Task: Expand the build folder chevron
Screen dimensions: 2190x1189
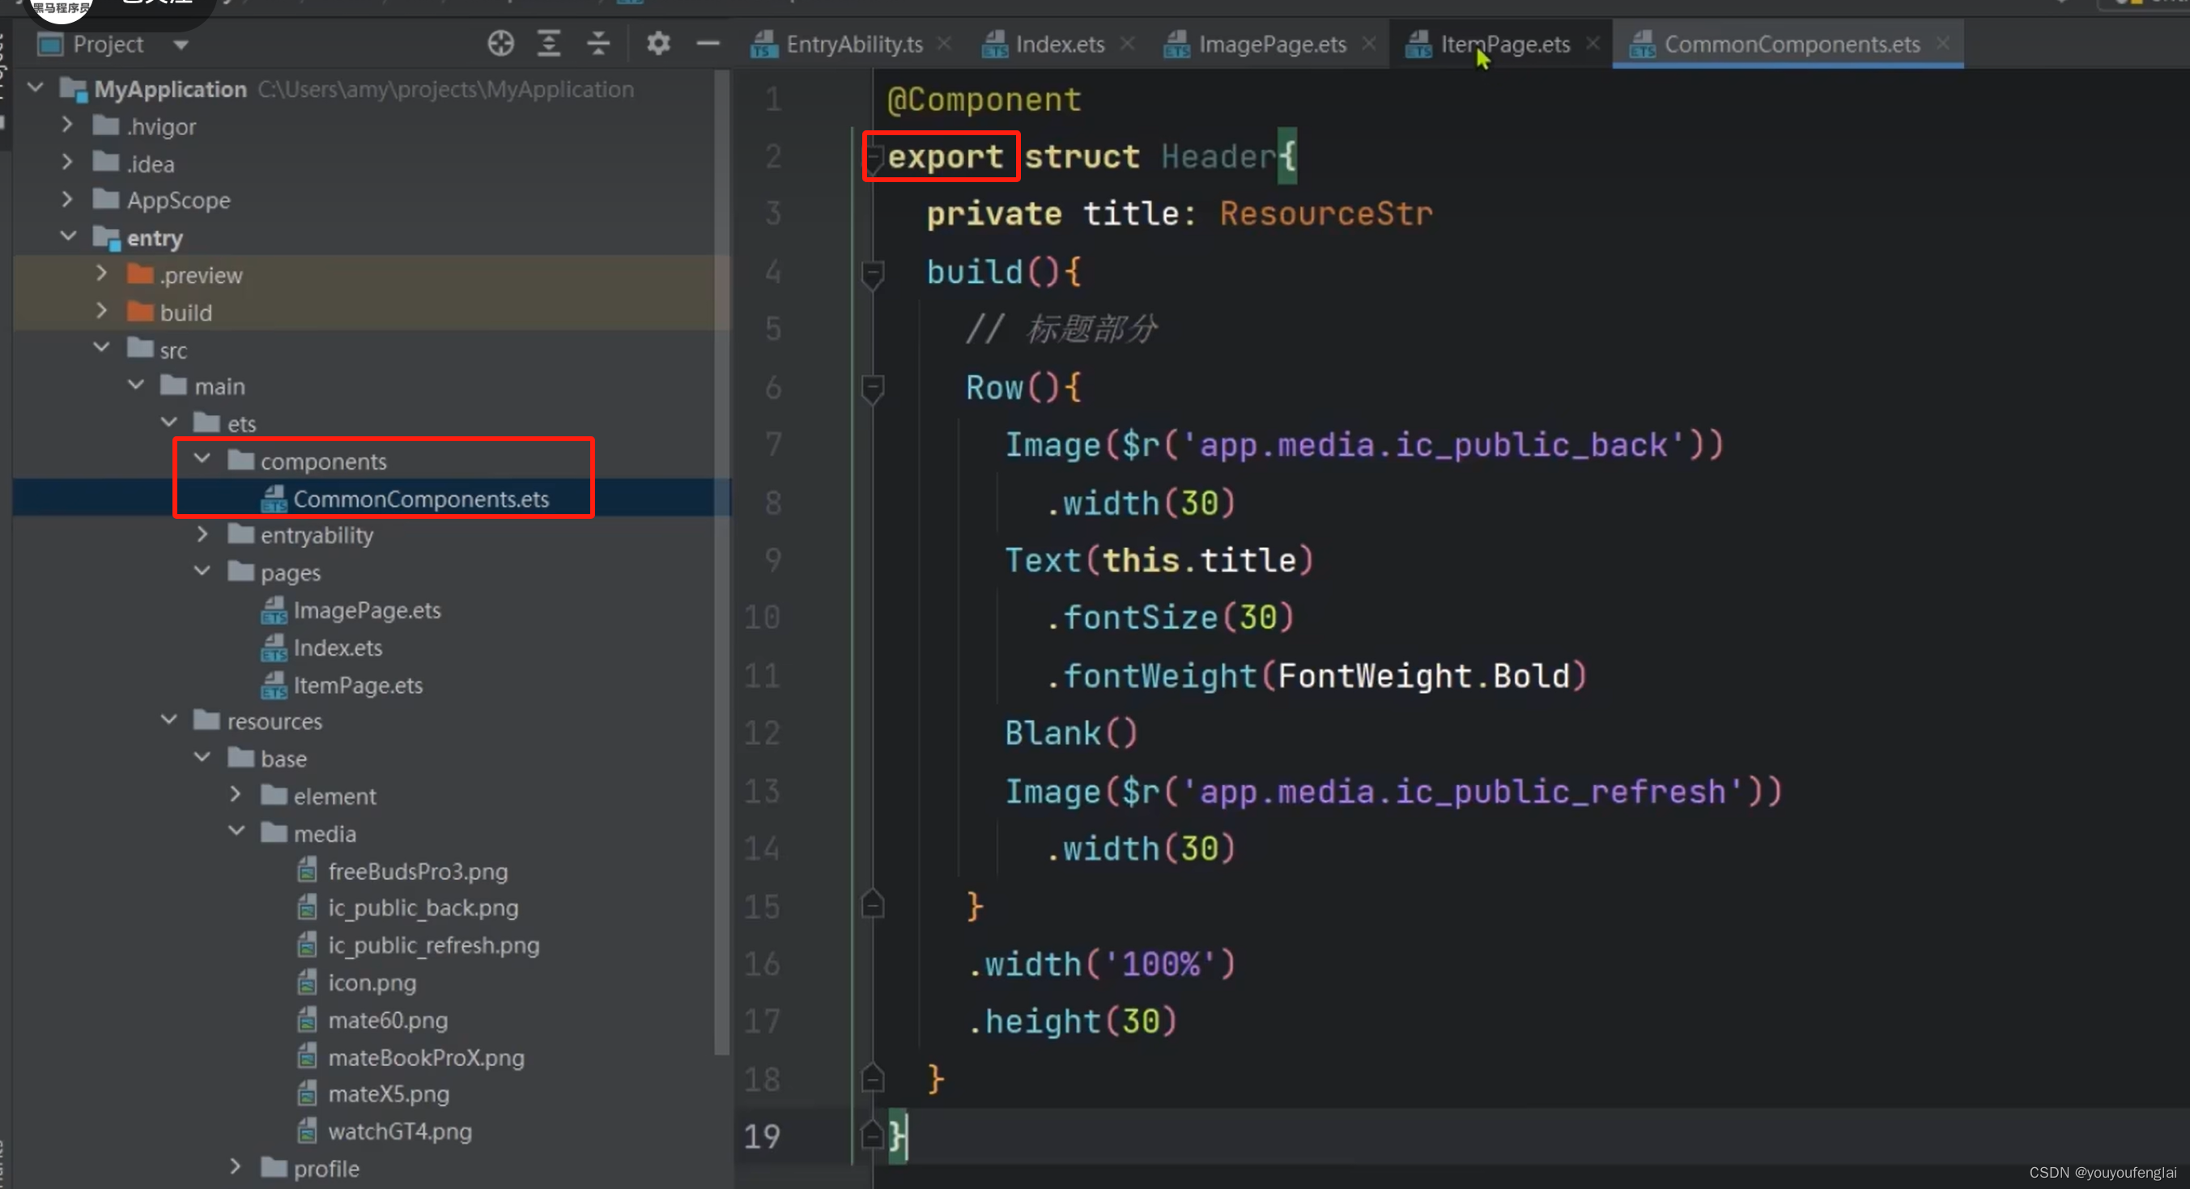Action: (102, 311)
